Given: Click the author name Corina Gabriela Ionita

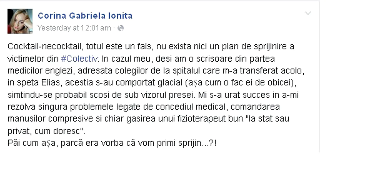Looking at the screenshot, I should coord(85,16).
